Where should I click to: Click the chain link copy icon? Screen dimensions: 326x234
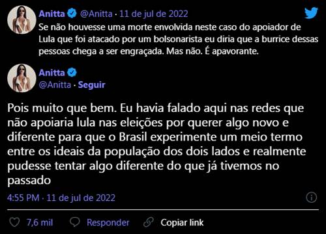coord(149,222)
